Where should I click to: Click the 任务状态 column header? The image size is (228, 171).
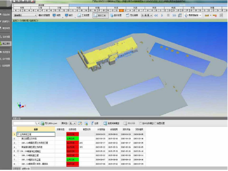pyautogui.click(x=73, y=129)
